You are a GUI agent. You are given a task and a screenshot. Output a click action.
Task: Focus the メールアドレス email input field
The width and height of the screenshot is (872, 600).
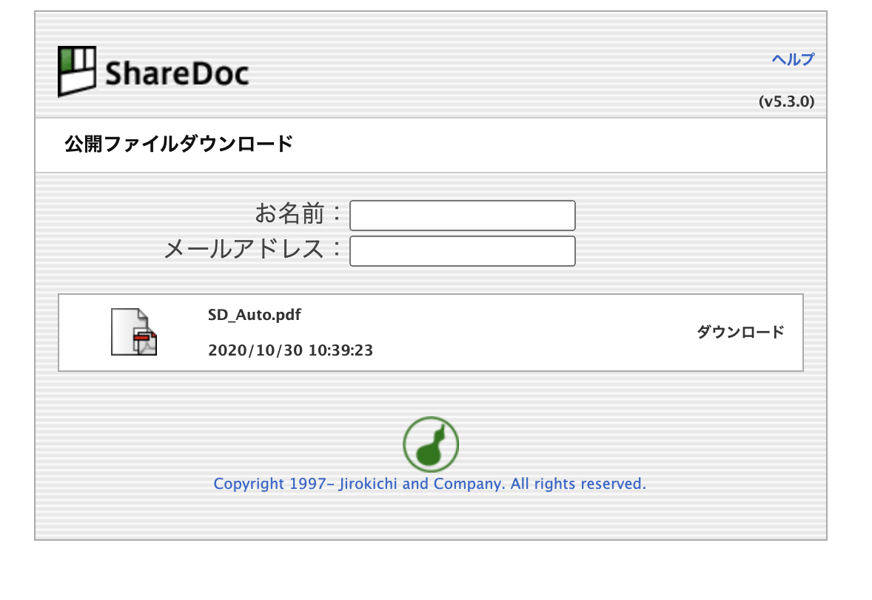(462, 251)
